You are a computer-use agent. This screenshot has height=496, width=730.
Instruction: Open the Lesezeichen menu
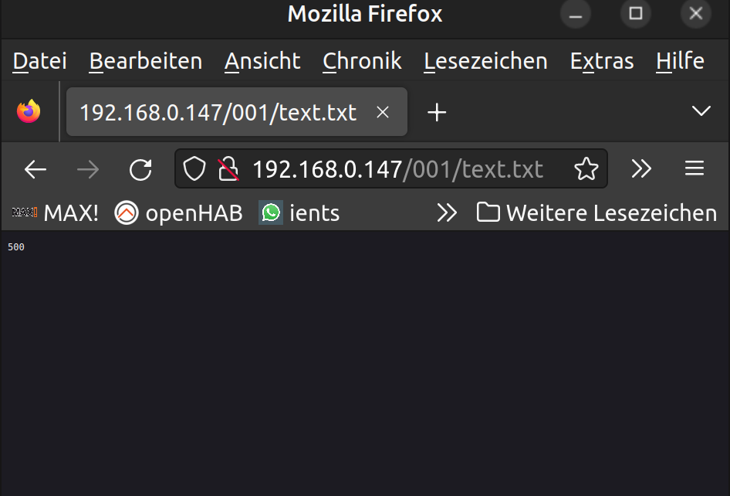(x=485, y=61)
